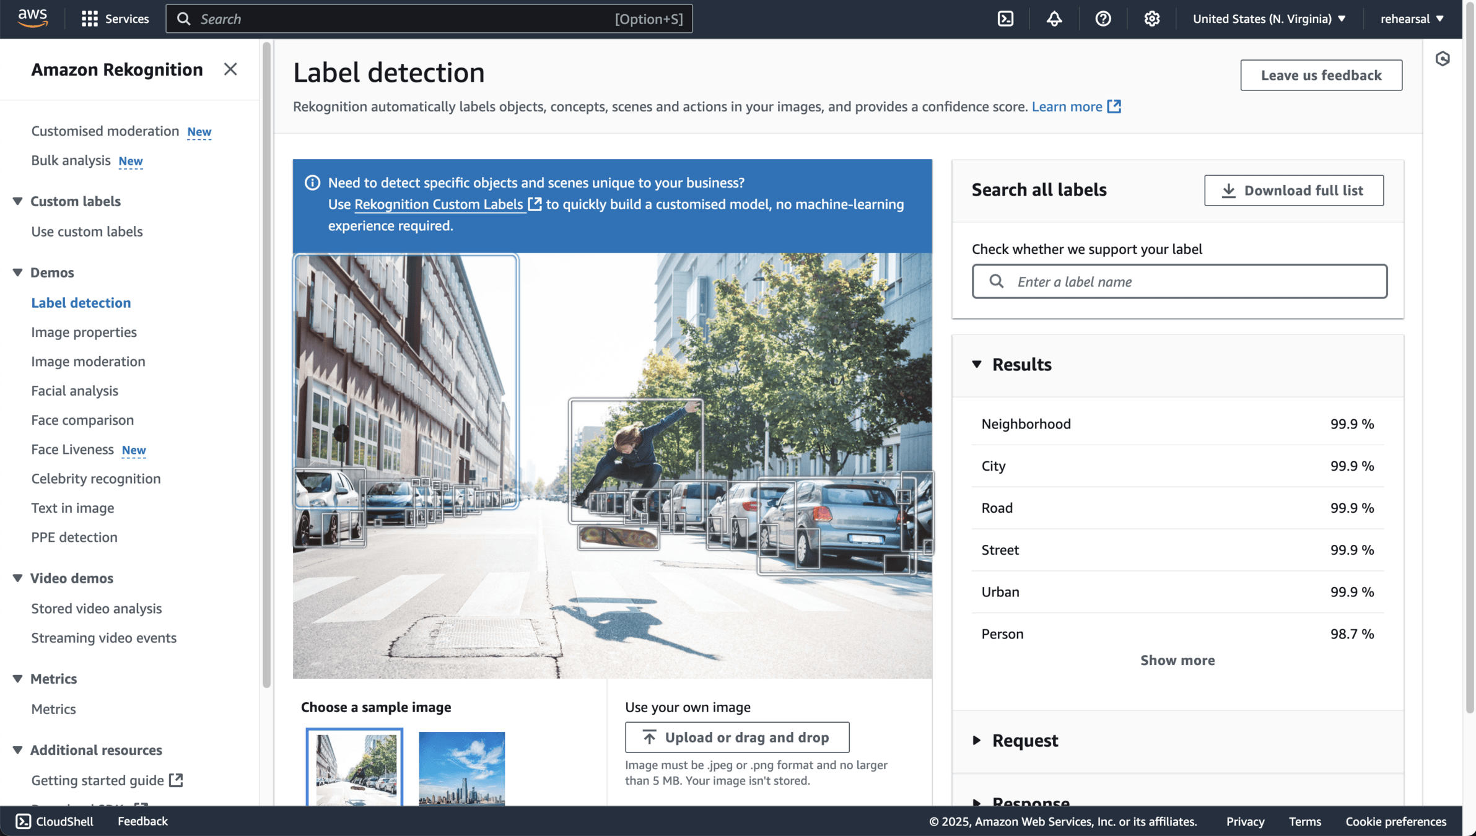The height and width of the screenshot is (836, 1476).
Task: Open Facial analysis demo
Action: [74, 391]
